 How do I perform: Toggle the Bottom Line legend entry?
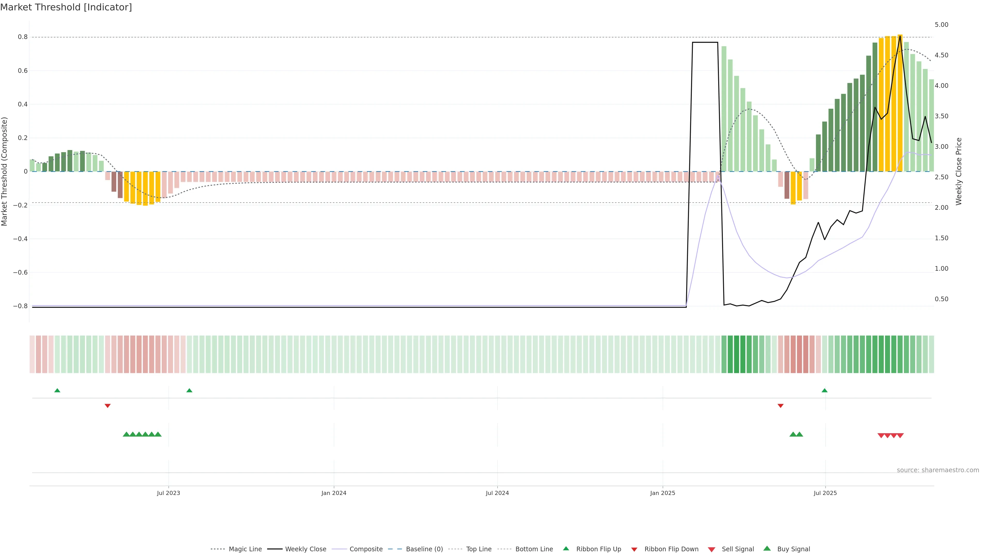534,549
